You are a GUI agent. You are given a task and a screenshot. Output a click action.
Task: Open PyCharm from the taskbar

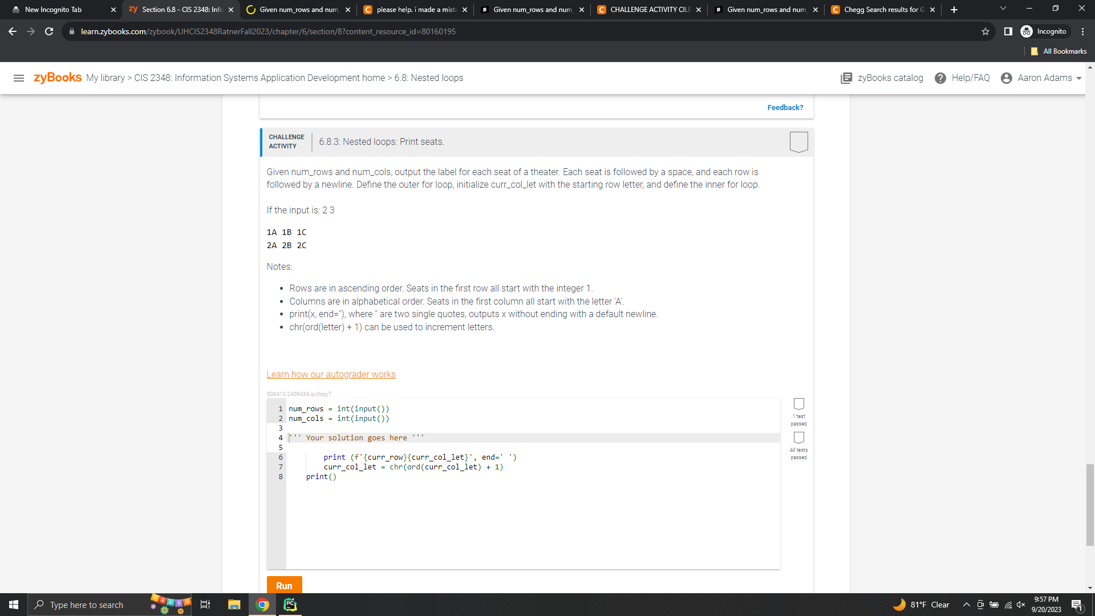(290, 605)
